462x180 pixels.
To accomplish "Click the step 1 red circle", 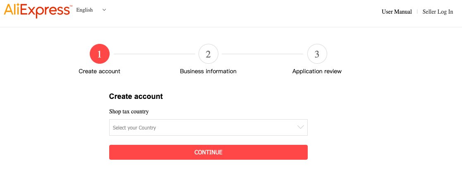I will 99,54.
